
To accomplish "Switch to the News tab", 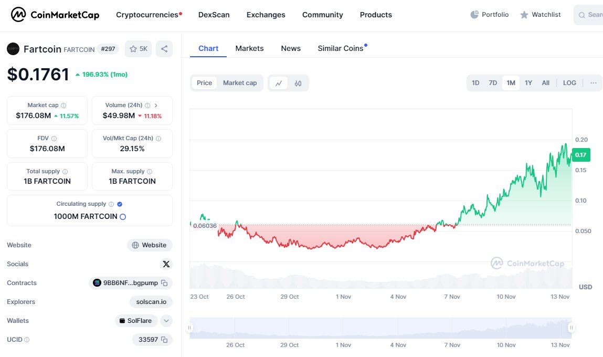I will (x=291, y=48).
